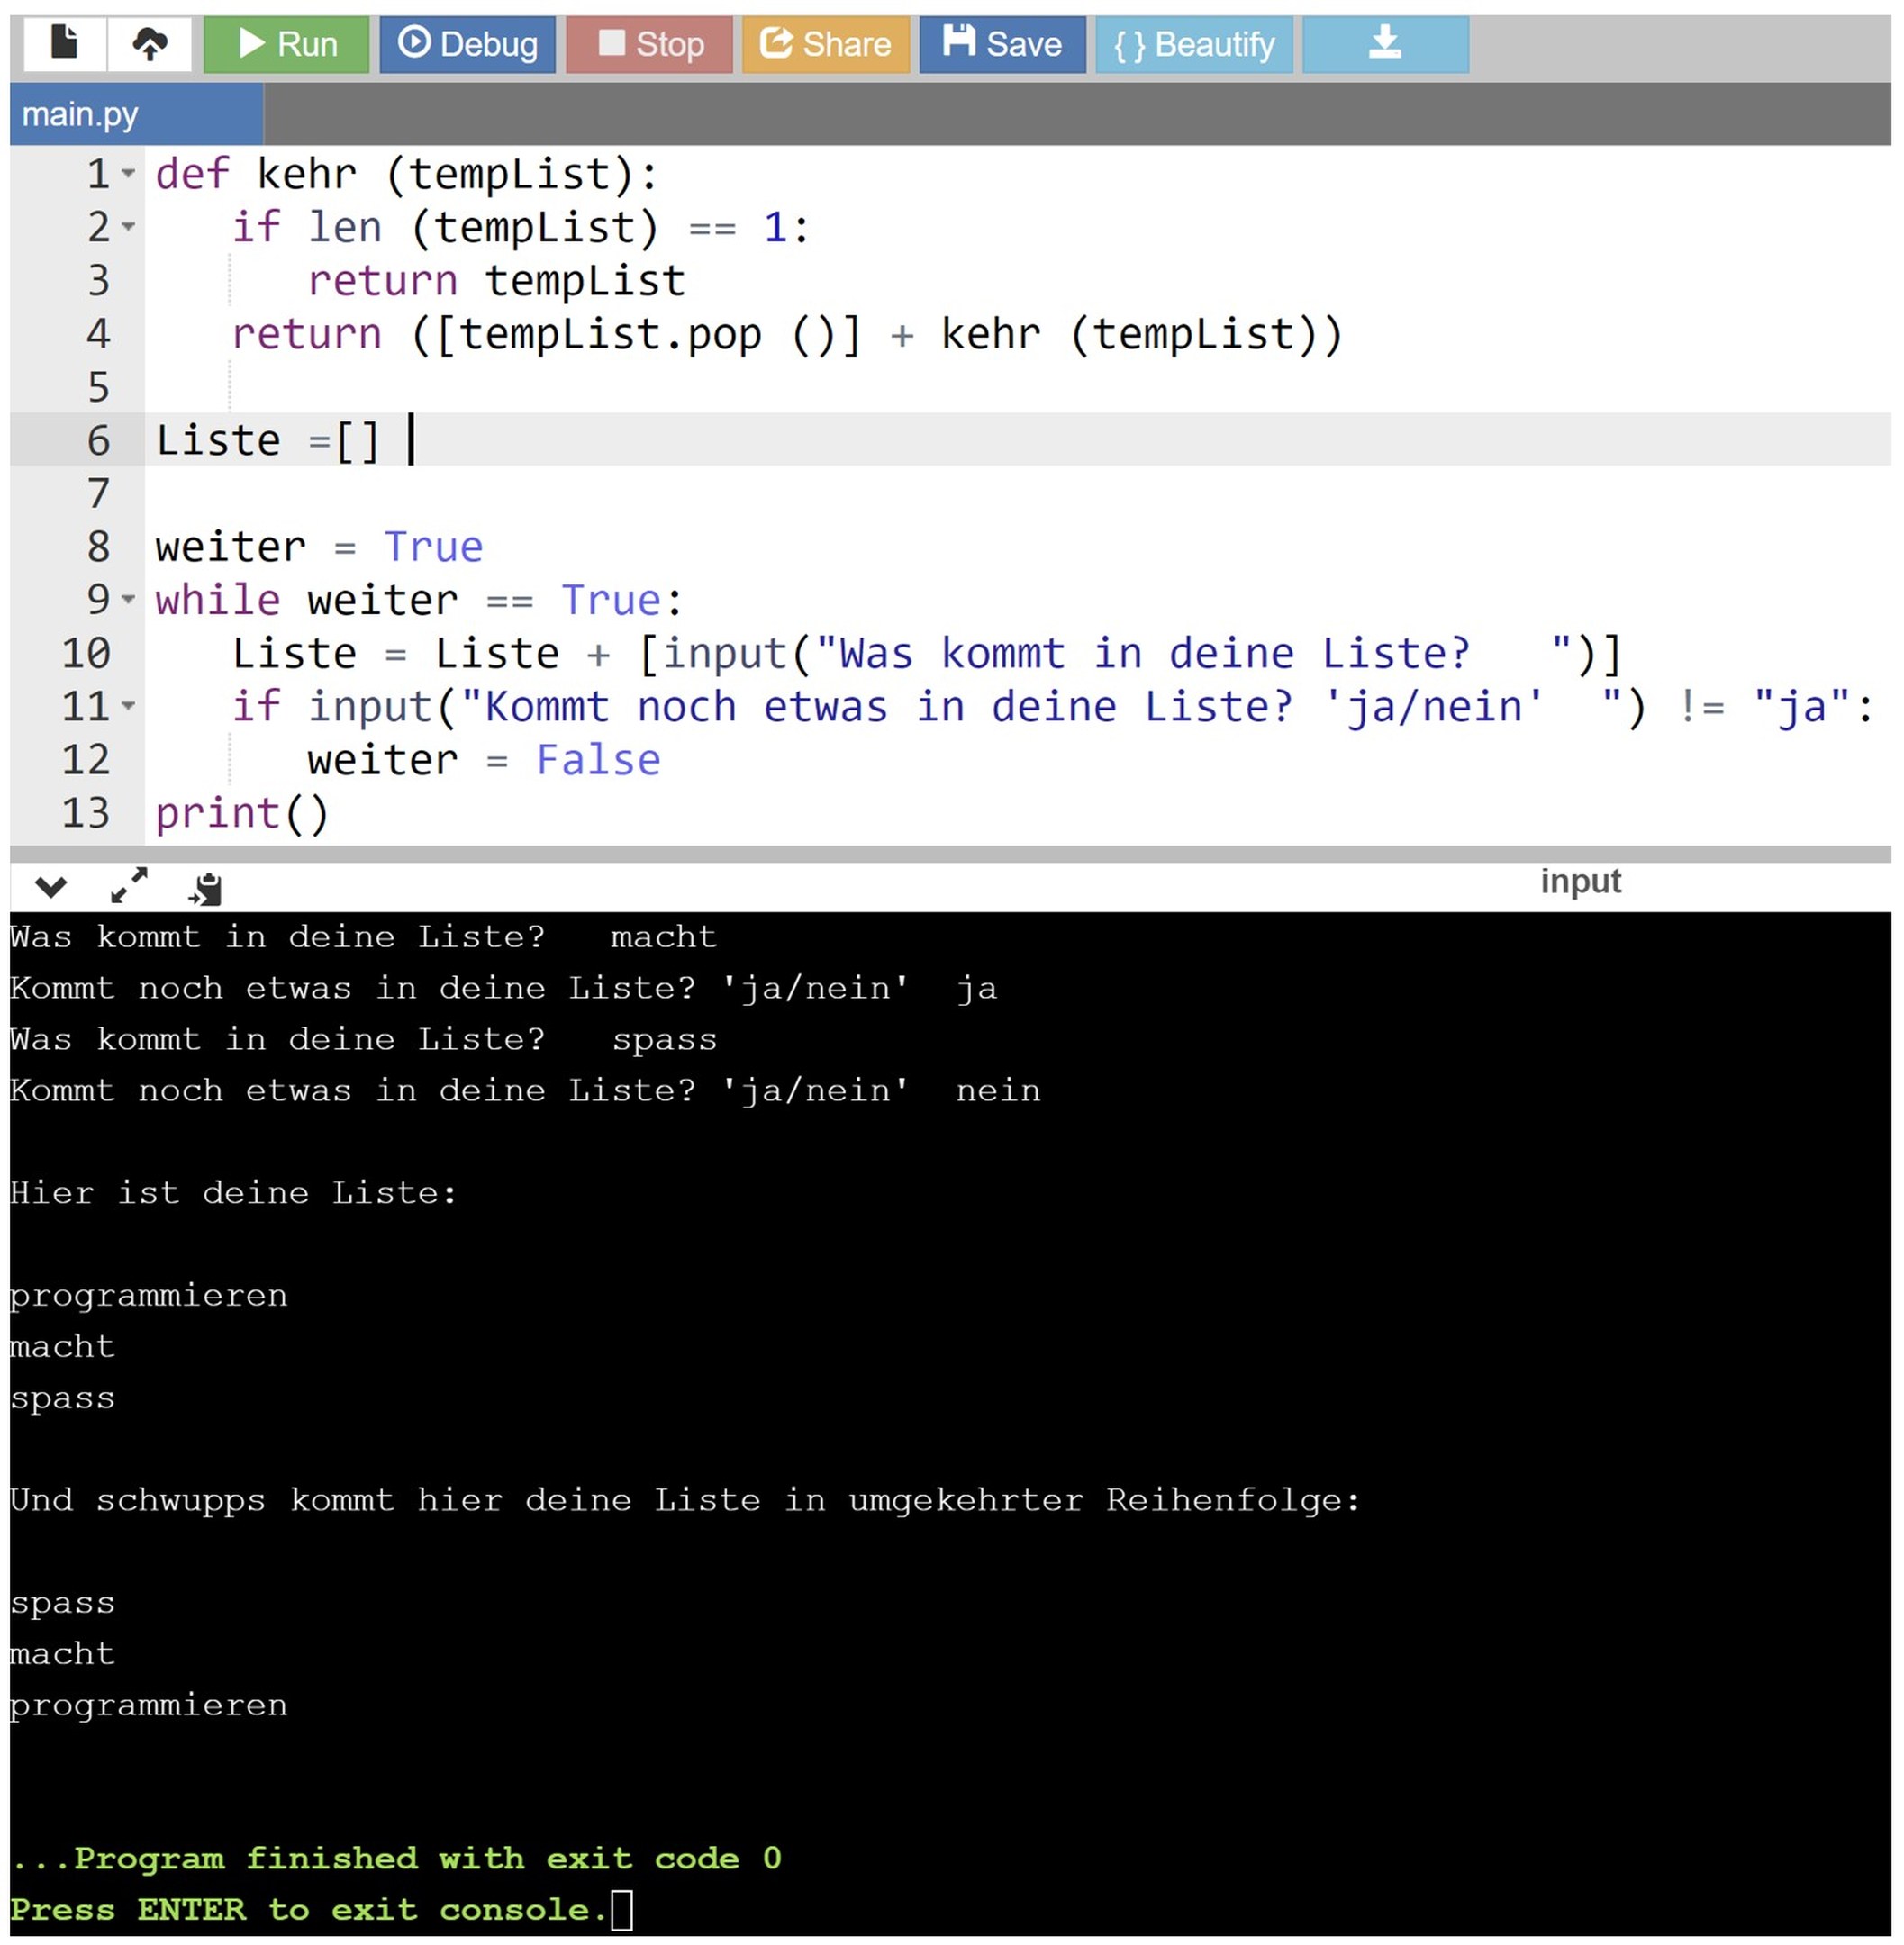Click the 'Hier ist deine Liste:' console line
The width and height of the screenshot is (1904, 1945).
coord(234,1192)
